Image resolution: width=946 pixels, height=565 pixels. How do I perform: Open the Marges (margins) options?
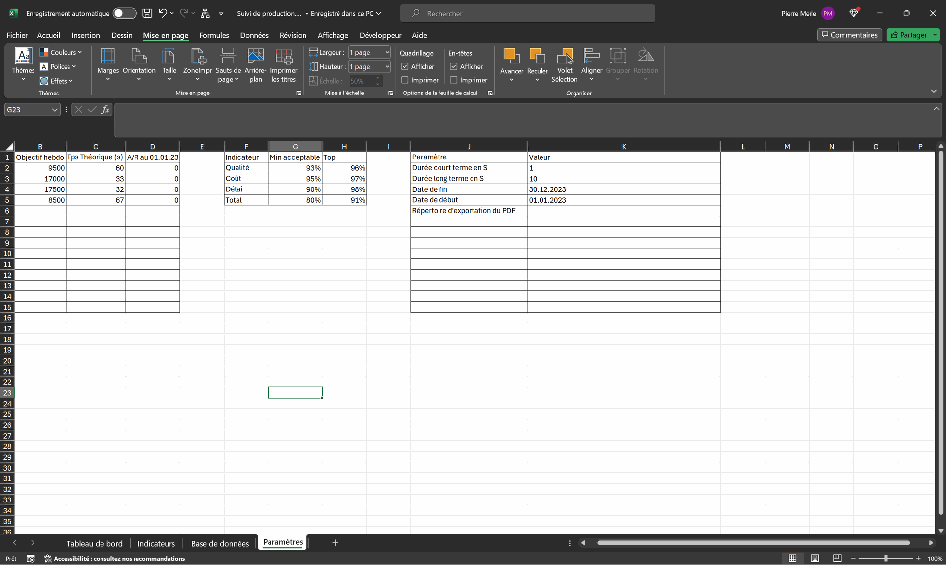[x=107, y=64]
